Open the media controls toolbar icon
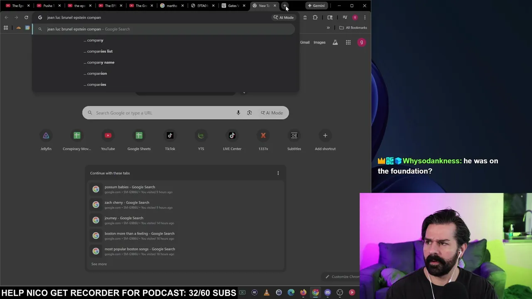This screenshot has height=299, width=532. (345, 17)
